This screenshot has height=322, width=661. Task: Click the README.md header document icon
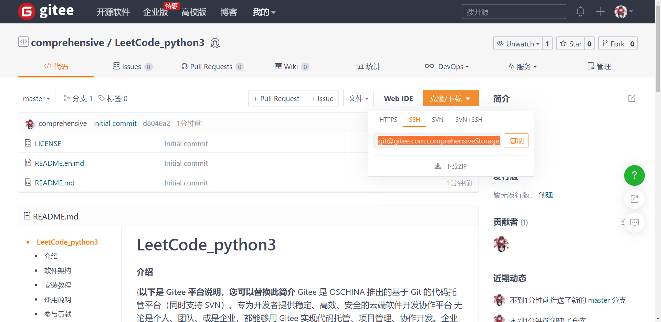27,216
